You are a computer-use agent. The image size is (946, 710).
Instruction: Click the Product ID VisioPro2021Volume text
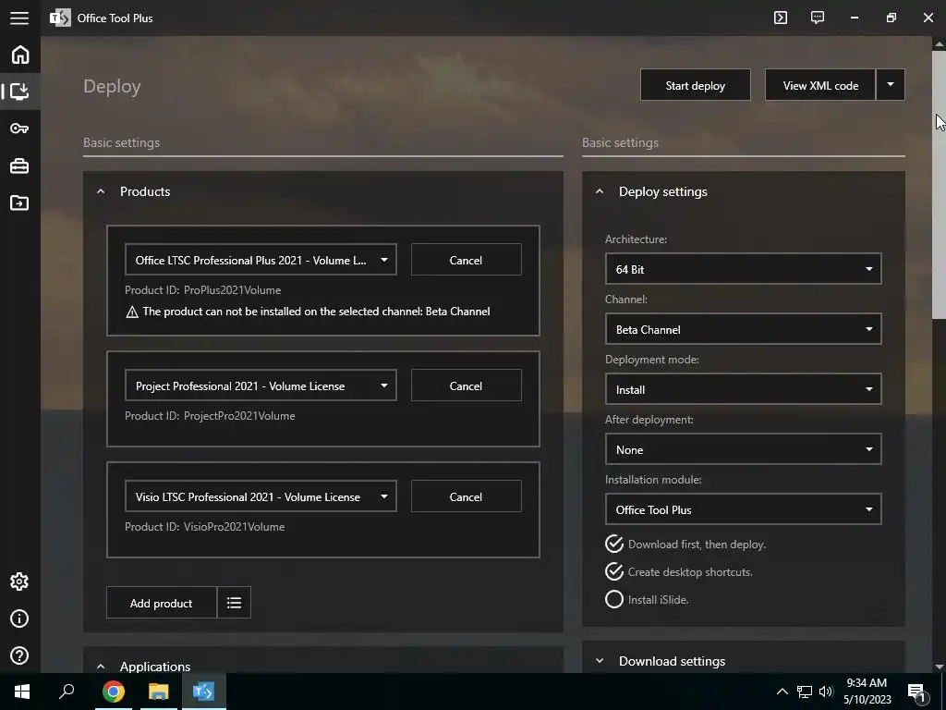tap(204, 526)
